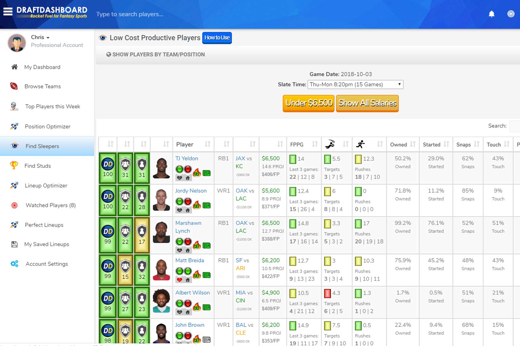Click the red heartbeat icon for Matt Breida

[x=179, y=280]
